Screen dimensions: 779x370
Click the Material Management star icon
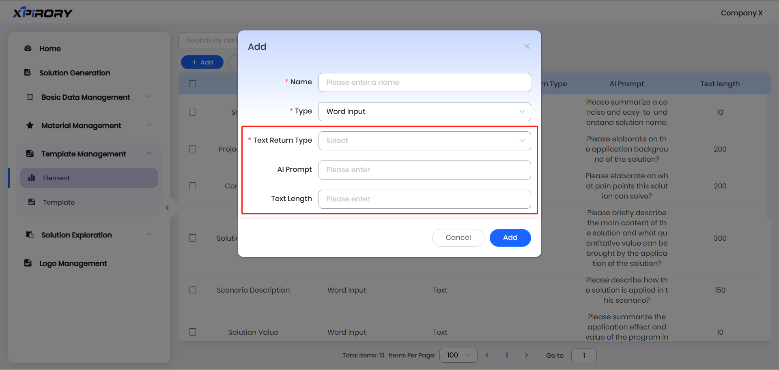point(30,125)
